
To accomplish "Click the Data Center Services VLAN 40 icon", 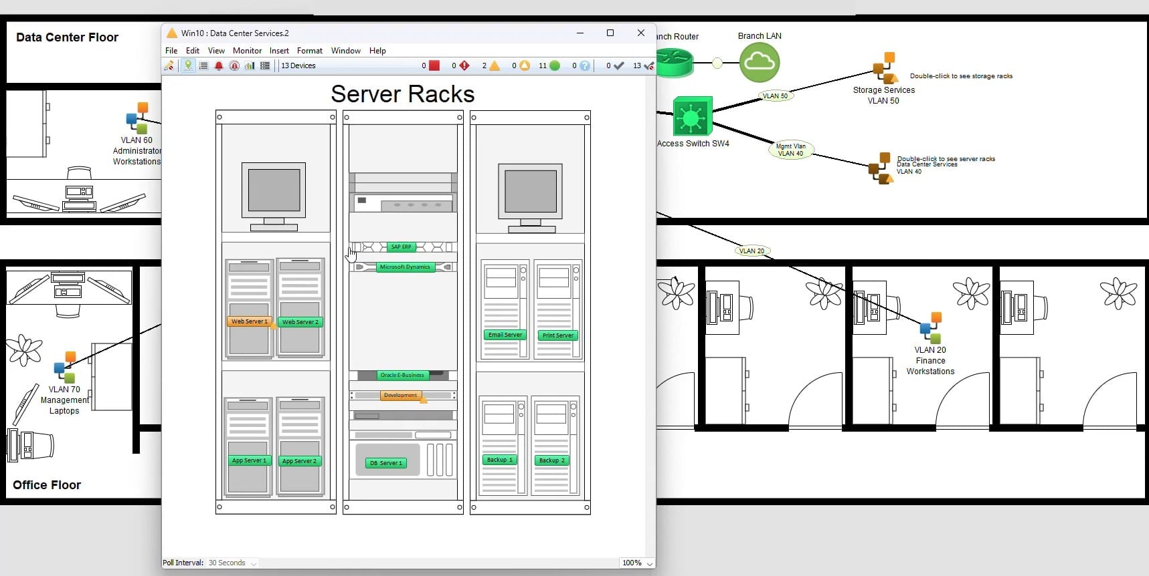I will [x=881, y=168].
